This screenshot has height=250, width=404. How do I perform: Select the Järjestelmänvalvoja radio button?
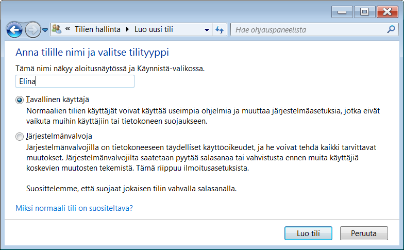click(20, 136)
